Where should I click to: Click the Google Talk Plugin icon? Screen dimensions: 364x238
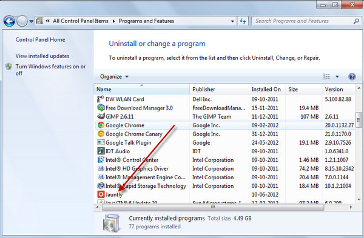pos(101,142)
